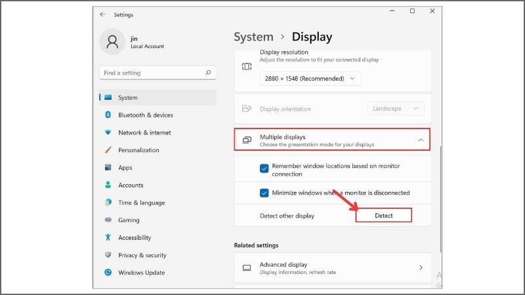Uncheck Minimize windows when monitor disconnected
Image resolution: width=525 pixels, height=295 pixels.
tap(264, 193)
